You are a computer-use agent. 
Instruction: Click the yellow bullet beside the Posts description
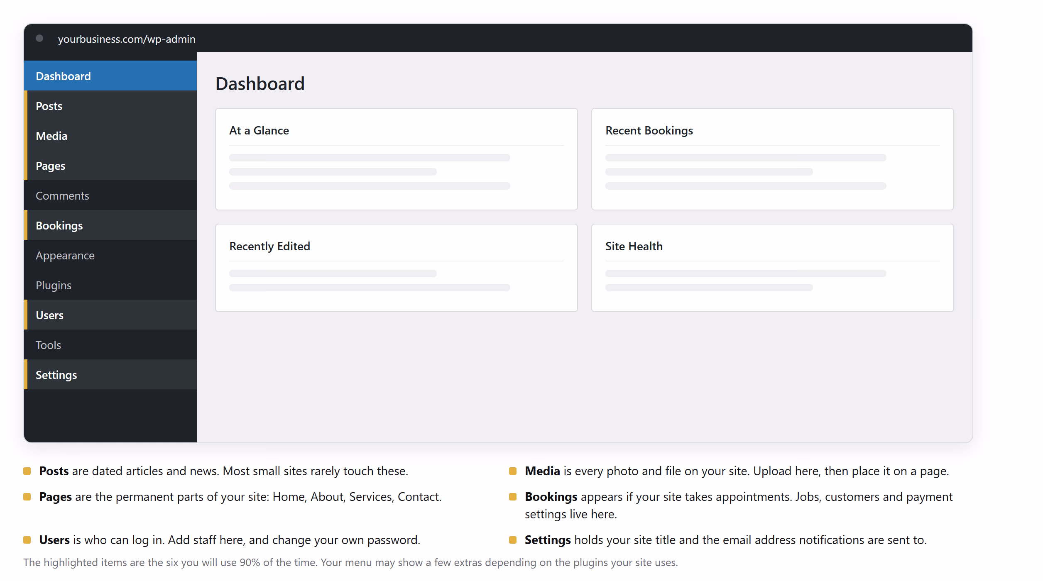(x=27, y=471)
